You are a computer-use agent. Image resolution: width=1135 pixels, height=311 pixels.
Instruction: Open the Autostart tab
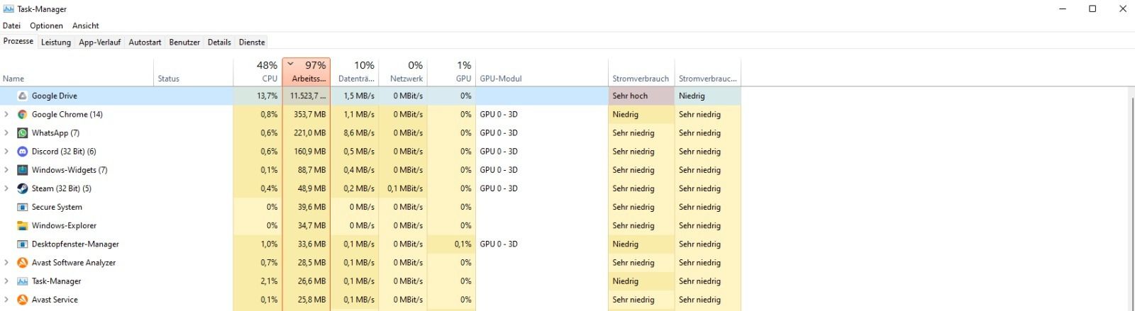click(x=145, y=43)
